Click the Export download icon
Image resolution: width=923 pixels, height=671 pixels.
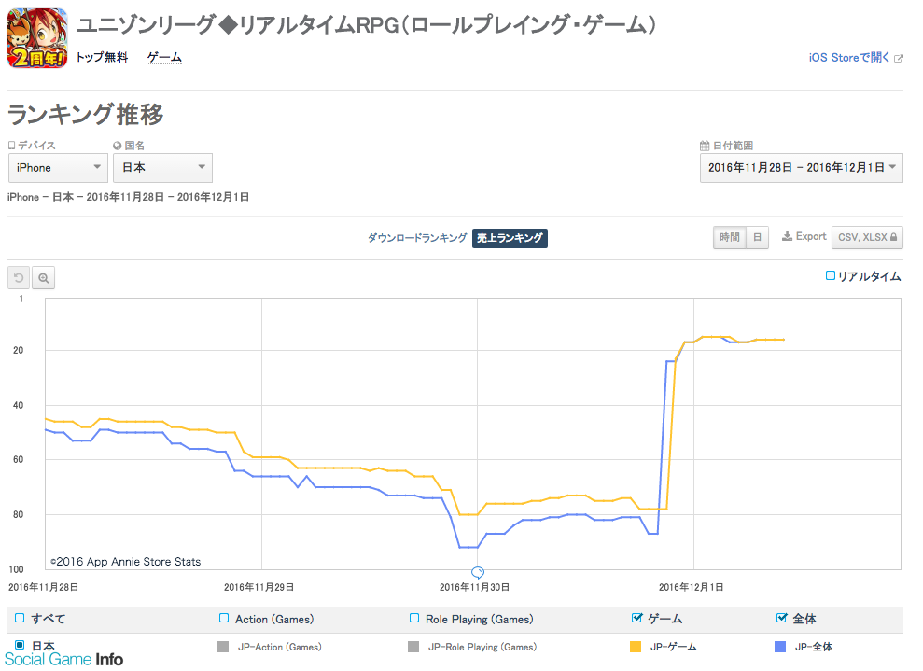point(787,237)
